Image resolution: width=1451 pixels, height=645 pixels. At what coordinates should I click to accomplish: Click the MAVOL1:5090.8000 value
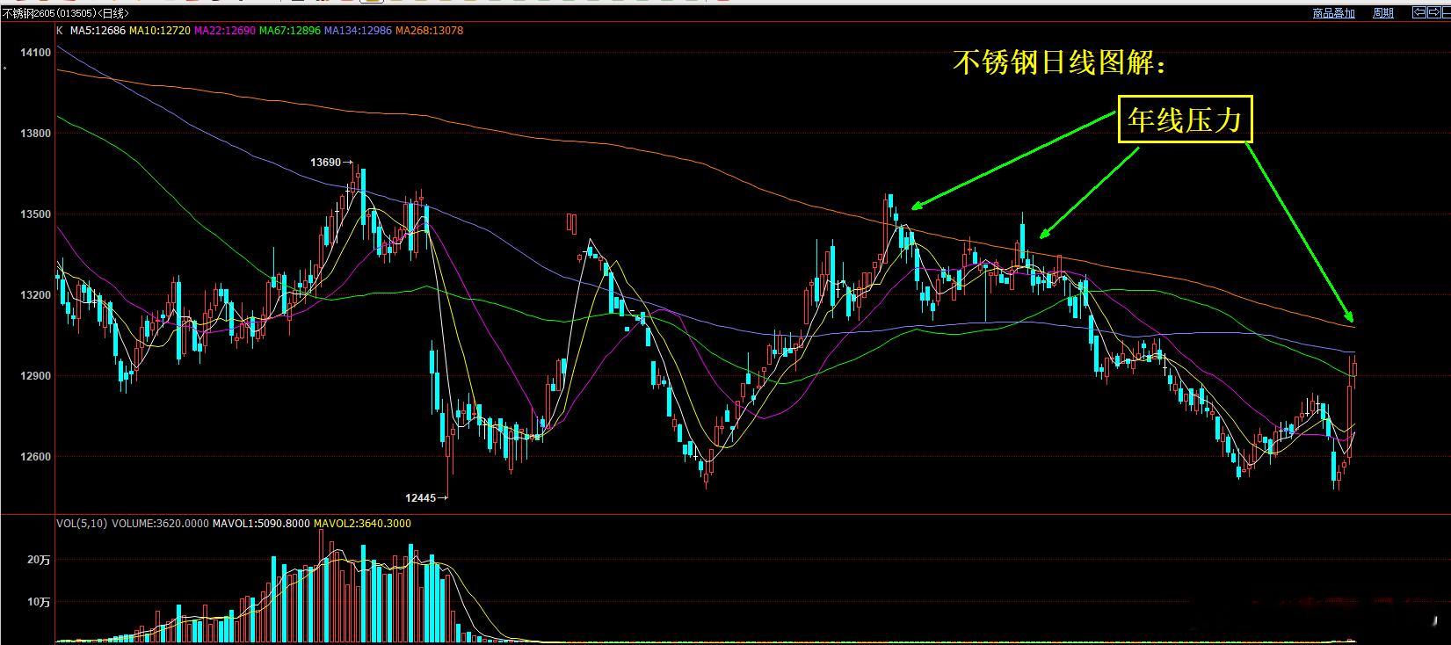click(262, 524)
